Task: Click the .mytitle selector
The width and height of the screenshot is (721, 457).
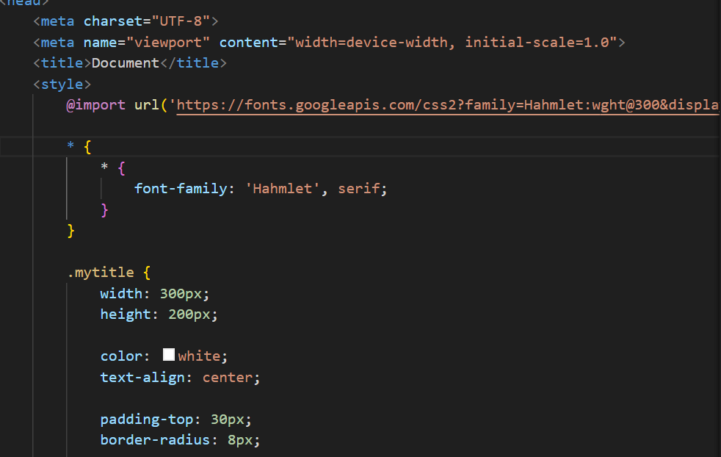Action: tap(101, 273)
